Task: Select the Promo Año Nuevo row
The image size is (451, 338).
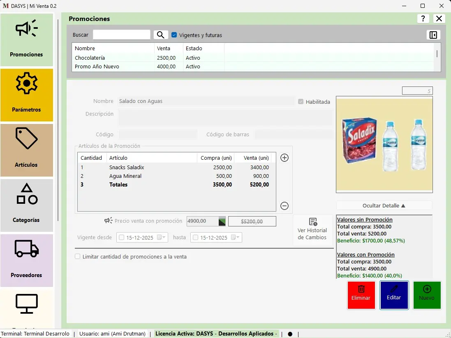Action: click(x=97, y=67)
